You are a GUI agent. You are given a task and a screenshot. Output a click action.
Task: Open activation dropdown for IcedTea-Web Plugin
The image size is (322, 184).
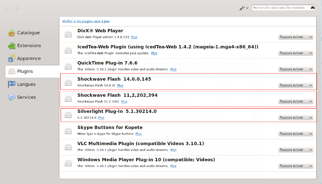point(296,53)
